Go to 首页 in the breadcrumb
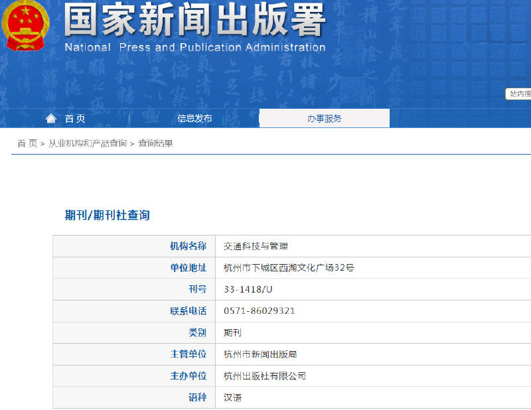The image size is (531, 410). click(x=27, y=143)
